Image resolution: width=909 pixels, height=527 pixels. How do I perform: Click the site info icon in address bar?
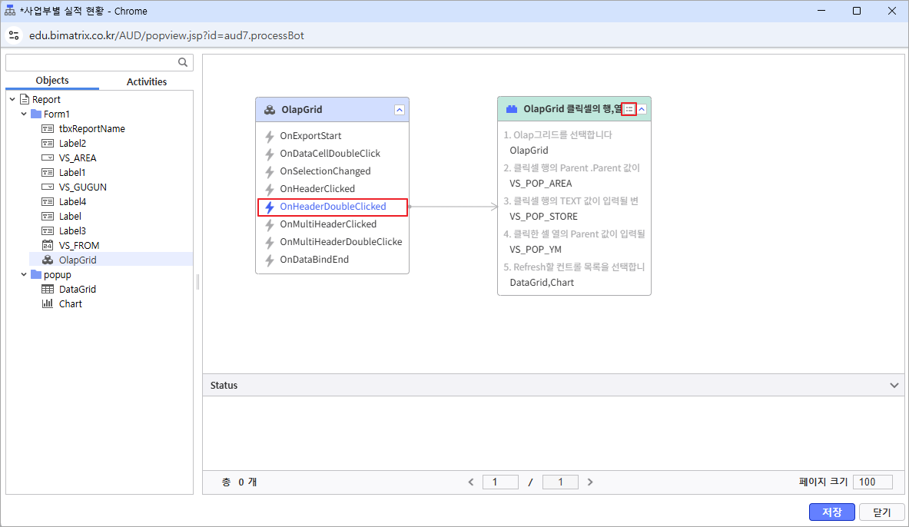point(14,35)
